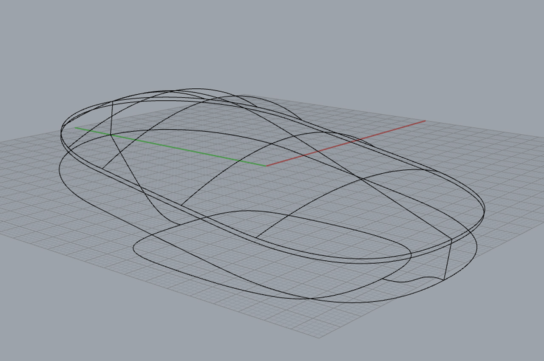The height and width of the screenshot is (361, 544).
Task: Click the top end of the rear-left vertical line
Action: click(x=112, y=102)
